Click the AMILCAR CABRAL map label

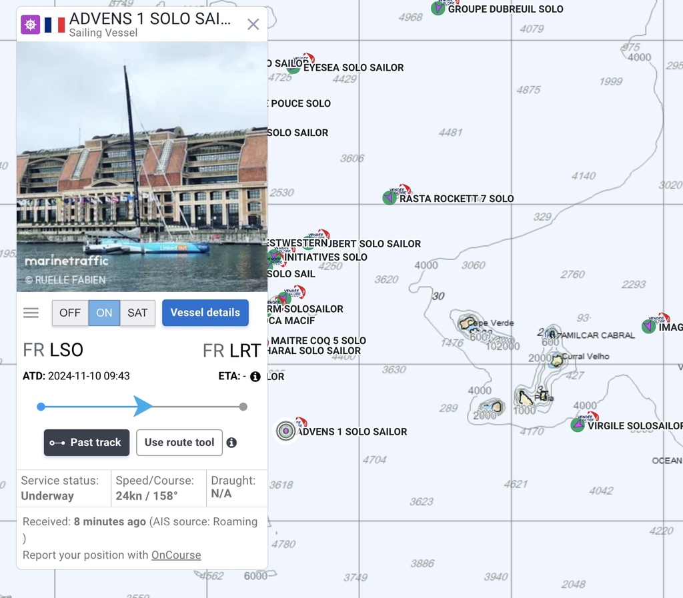click(597, 335)
